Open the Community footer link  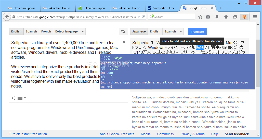click(166, 134)
